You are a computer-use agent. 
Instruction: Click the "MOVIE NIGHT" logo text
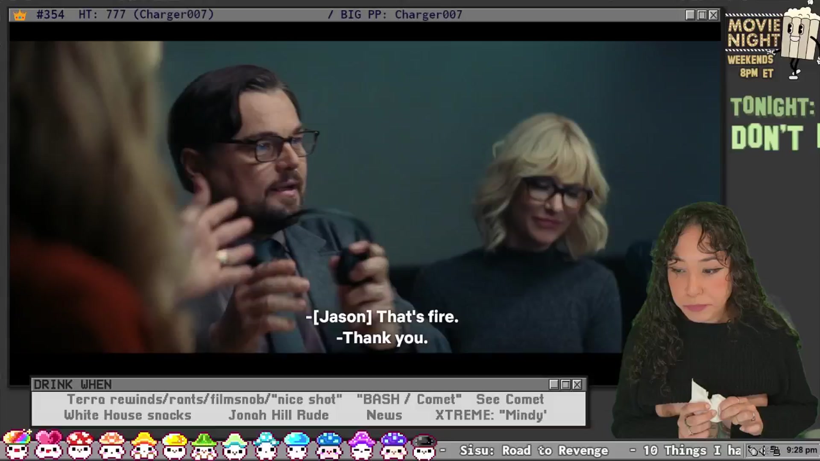tap(754, 33)
